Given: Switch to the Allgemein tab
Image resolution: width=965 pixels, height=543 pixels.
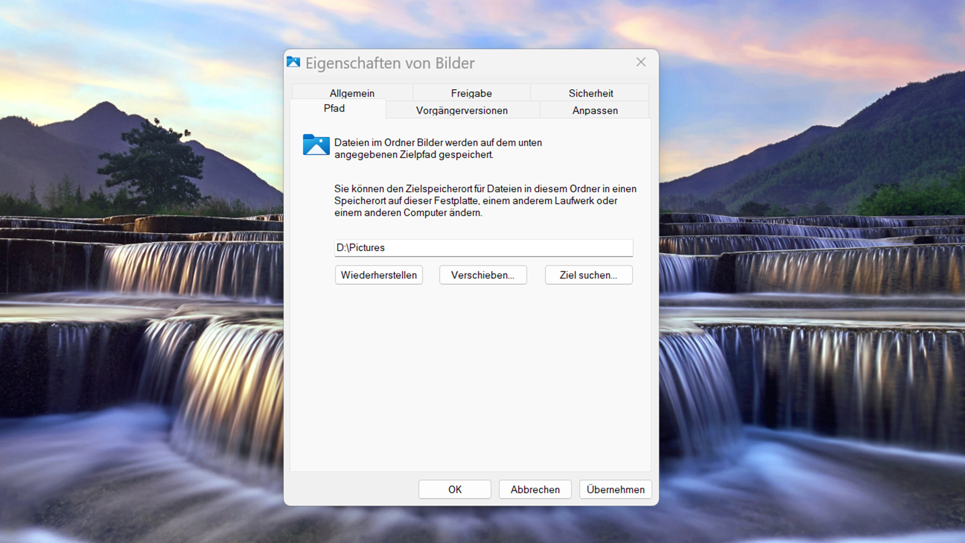Looking at the screenshot, I should pyautogui.click(x=352, y=93).
